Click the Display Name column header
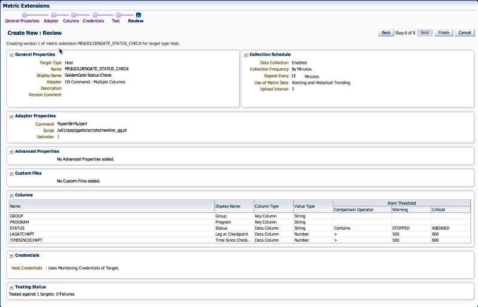478x307 pixels. tap(227, 206)
